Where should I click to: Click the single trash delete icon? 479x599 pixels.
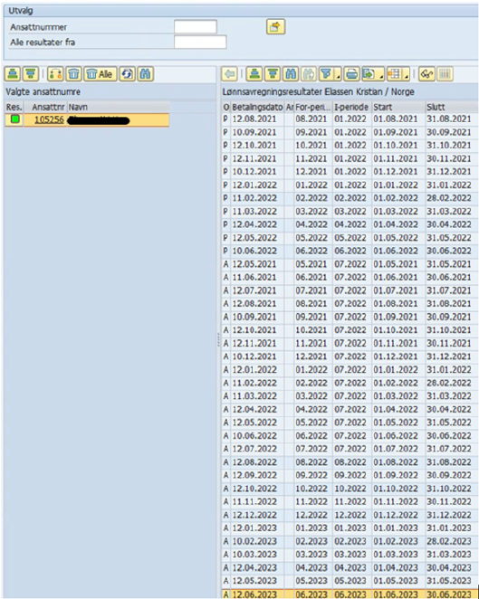point(73,73)
